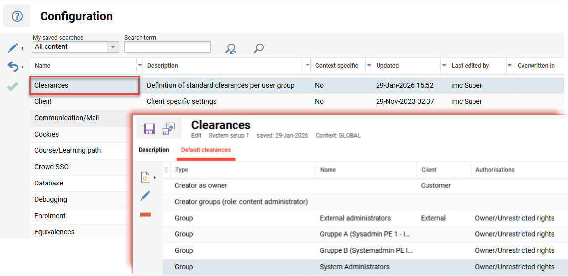Viewport: 568px width, 276px height.
Task: Select the Creator as owner row
Action: (x=364, y=185)
